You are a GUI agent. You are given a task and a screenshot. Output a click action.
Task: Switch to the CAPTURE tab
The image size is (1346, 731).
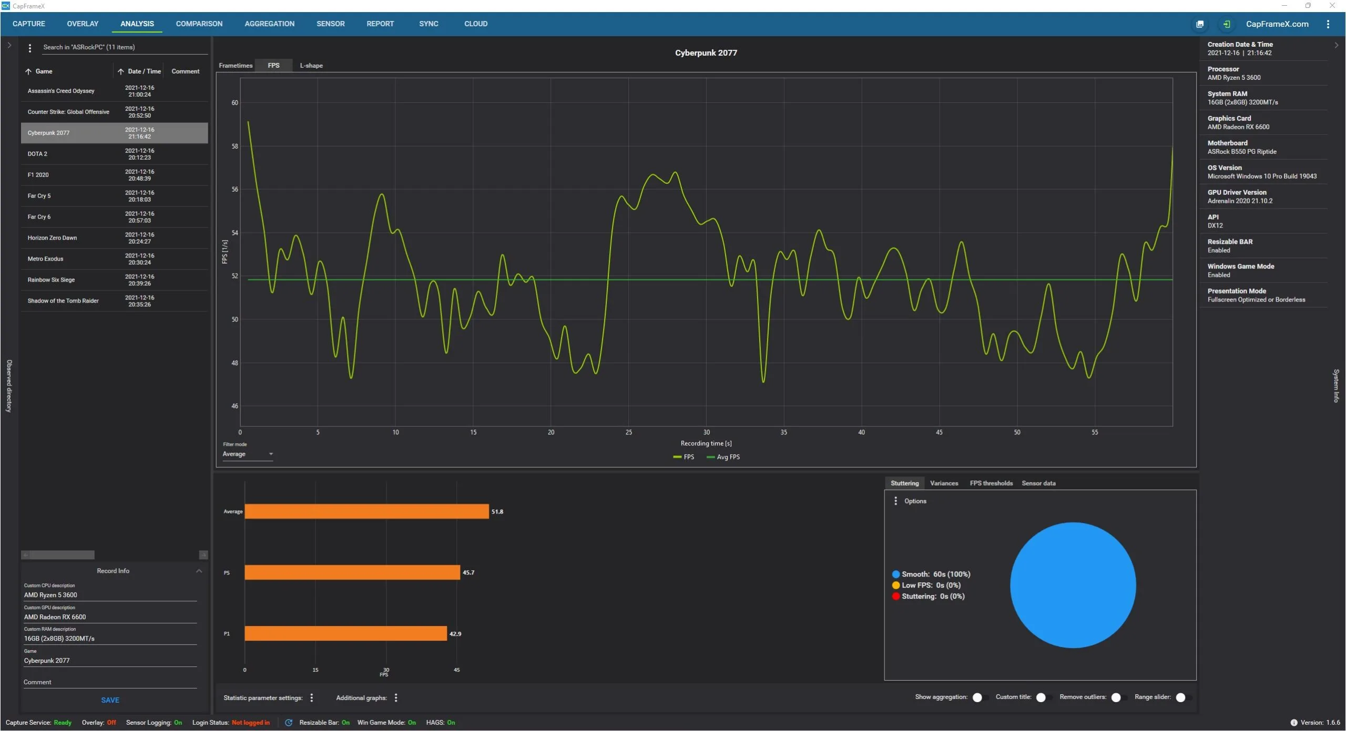click(29, 24)
